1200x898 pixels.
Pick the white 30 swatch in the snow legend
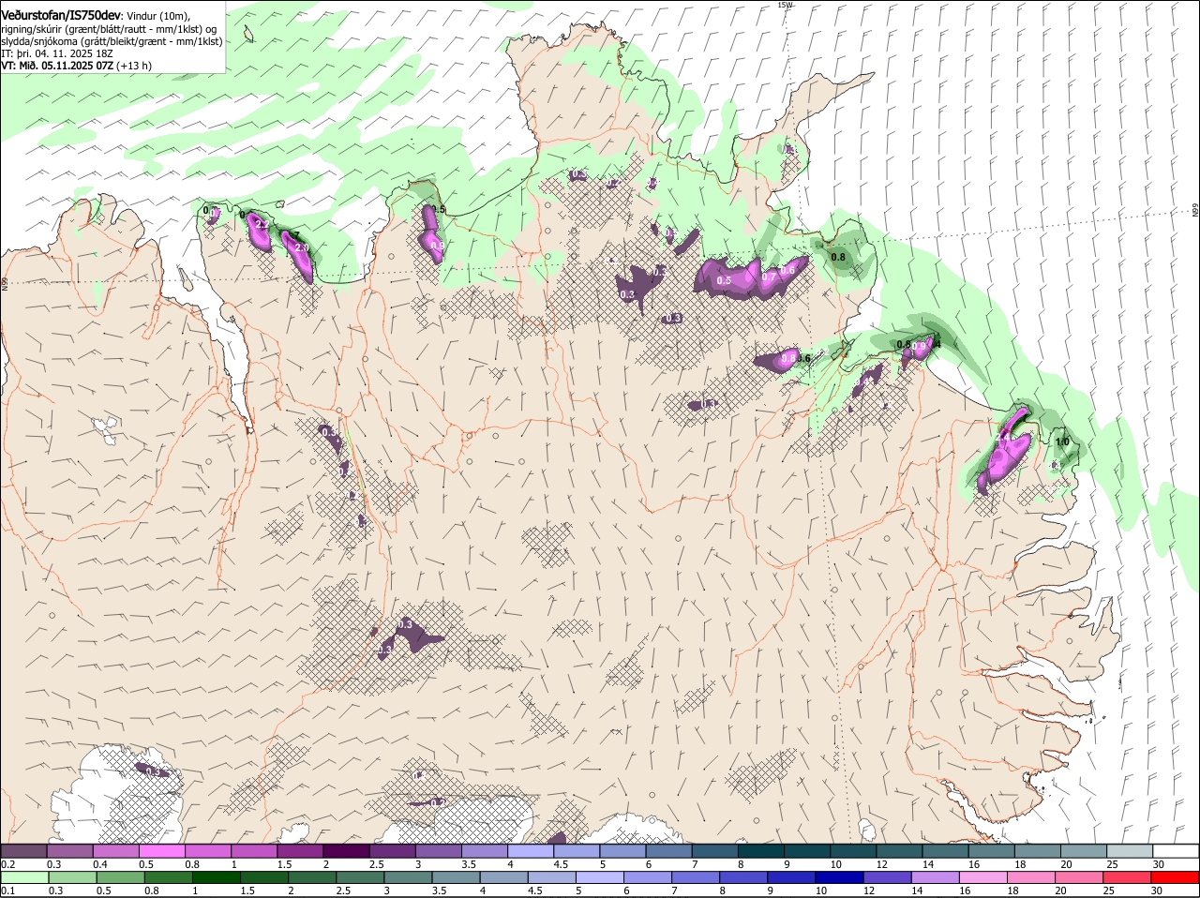click(x=1176, y=850)
